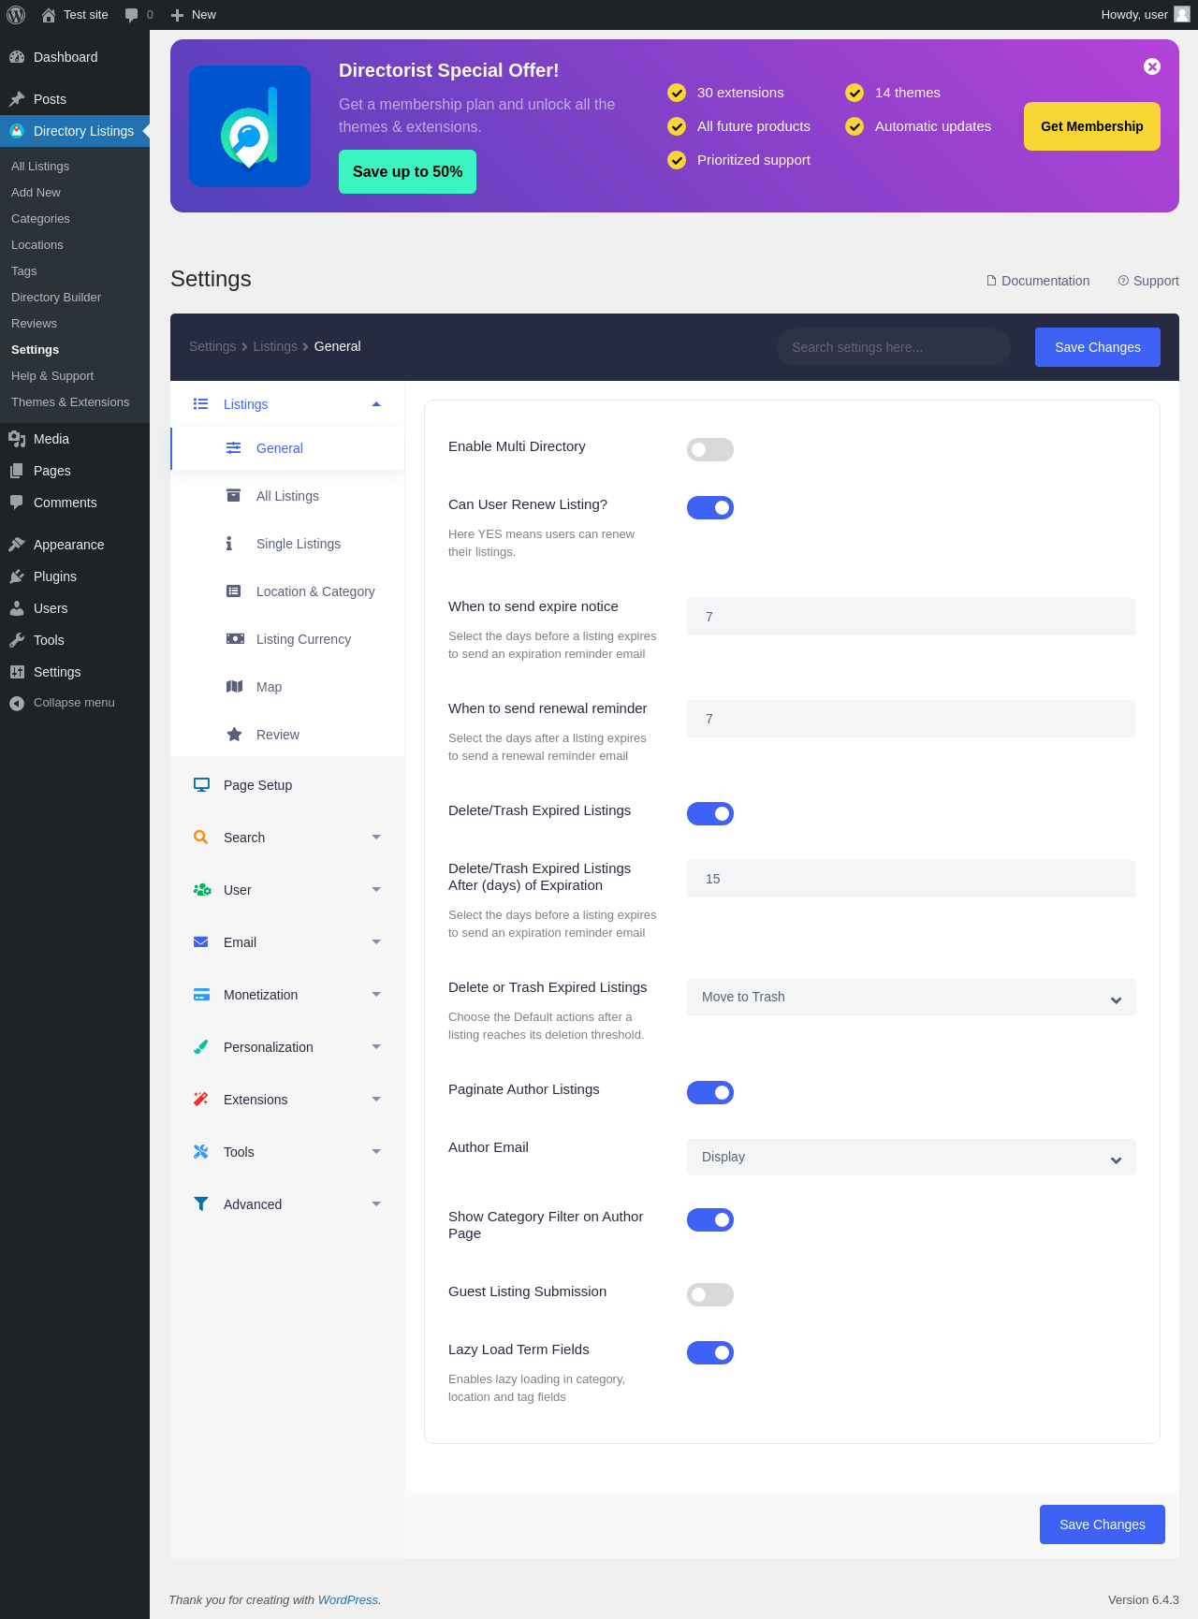Open Help & Support submenu item
The image size is (1198, 1619).
[x=52, y=376]
